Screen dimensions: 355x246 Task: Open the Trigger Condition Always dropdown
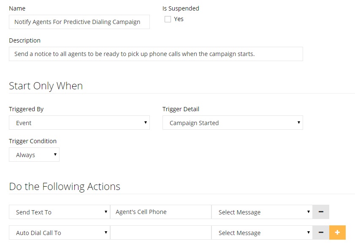coord(34,155)
